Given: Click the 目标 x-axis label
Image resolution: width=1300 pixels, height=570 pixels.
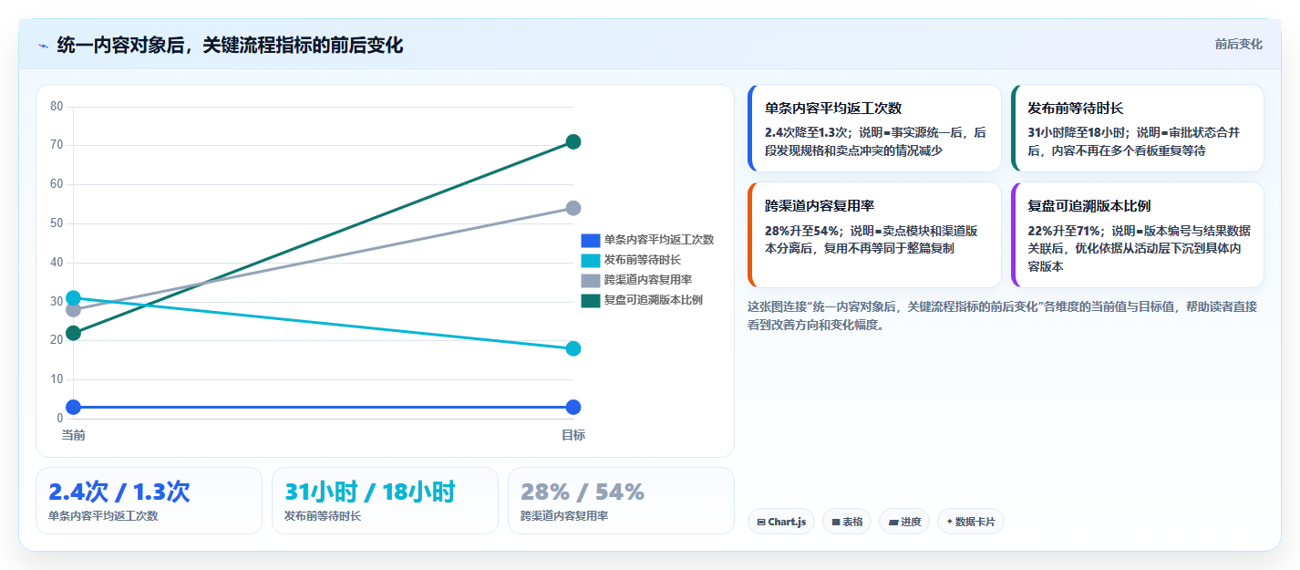Looking at the screenshot, I should click(x=573, y=435).
